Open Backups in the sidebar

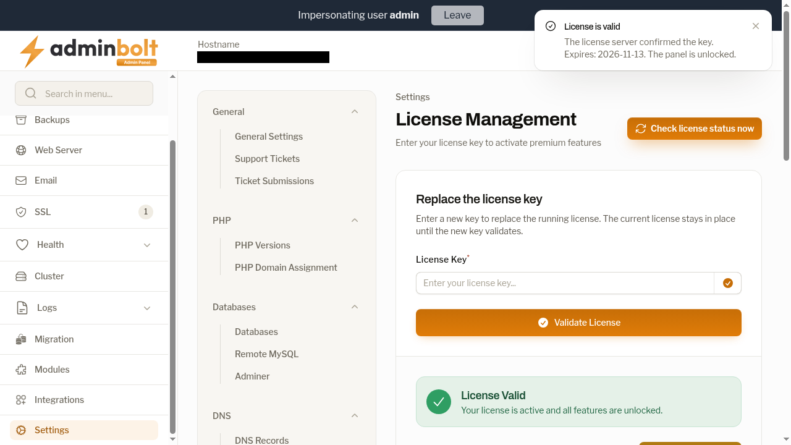(84, 120)
